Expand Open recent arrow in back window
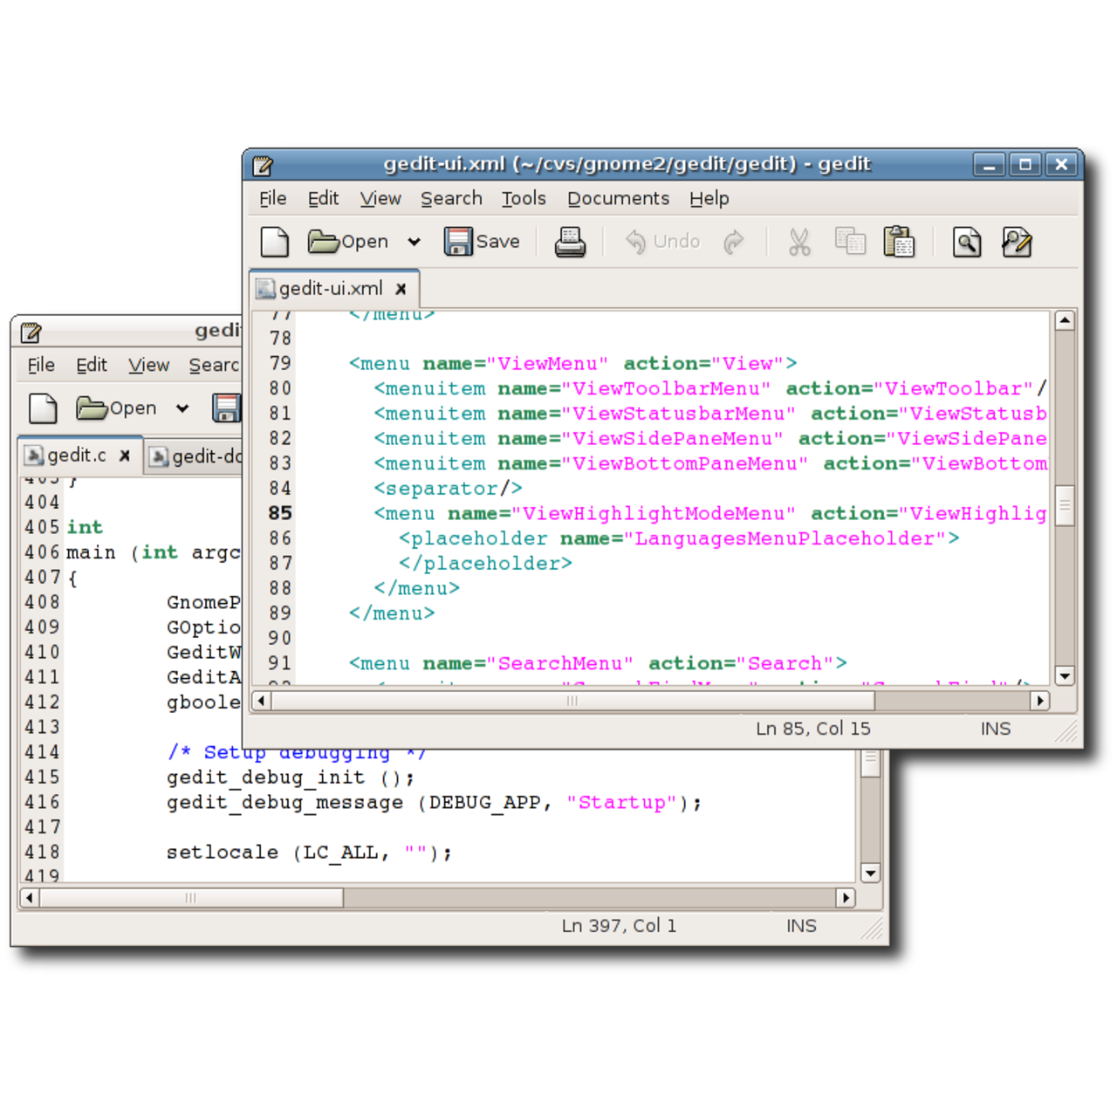 click(x=182, y=408)
